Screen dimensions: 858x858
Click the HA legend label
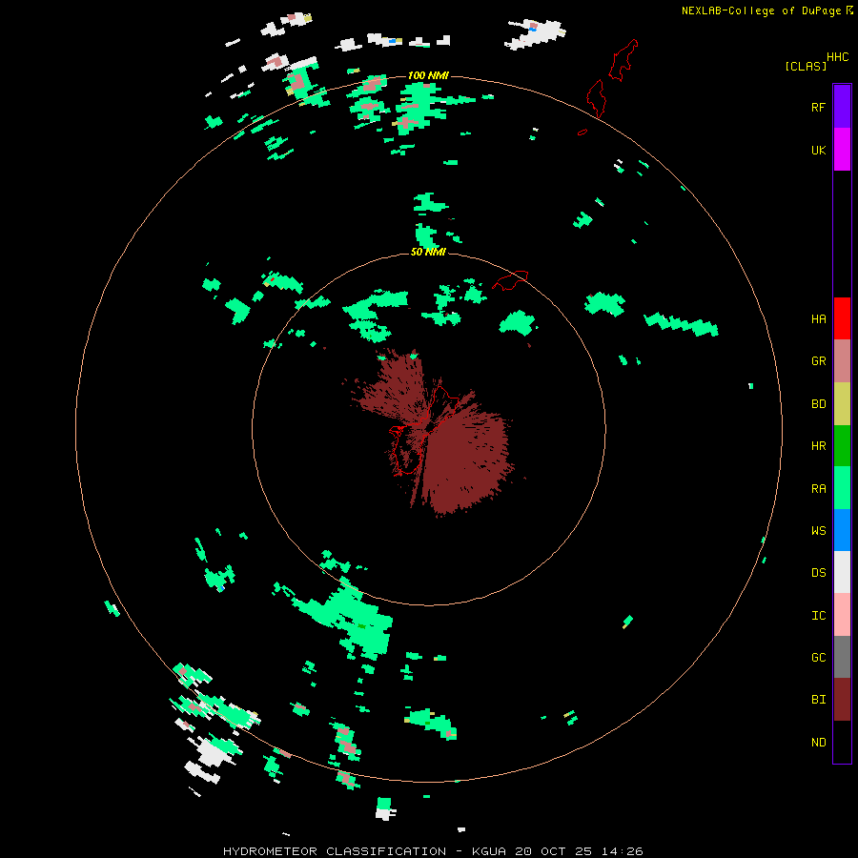pos(818,319)
